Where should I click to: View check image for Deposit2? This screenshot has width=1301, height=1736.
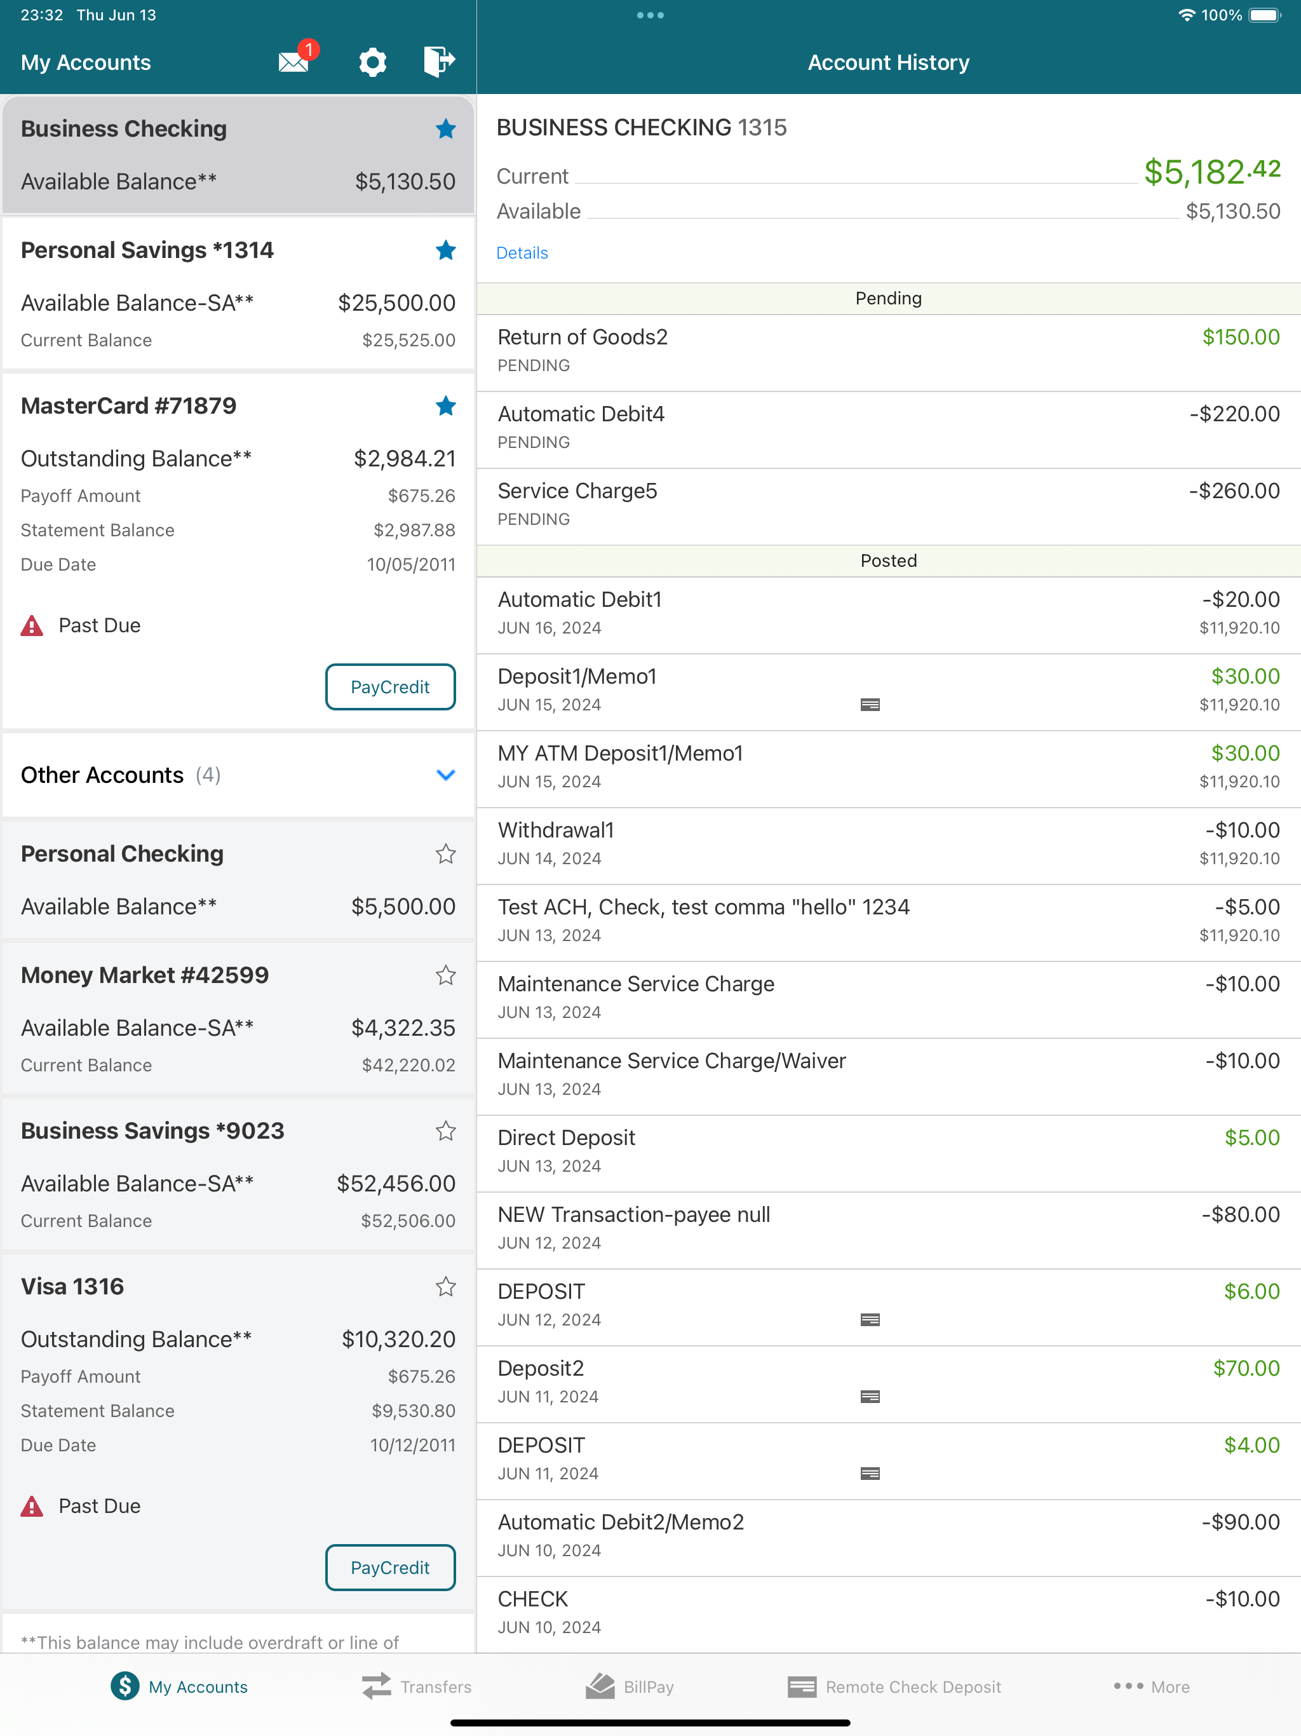pyautogui.click(x=870, y=1397)
